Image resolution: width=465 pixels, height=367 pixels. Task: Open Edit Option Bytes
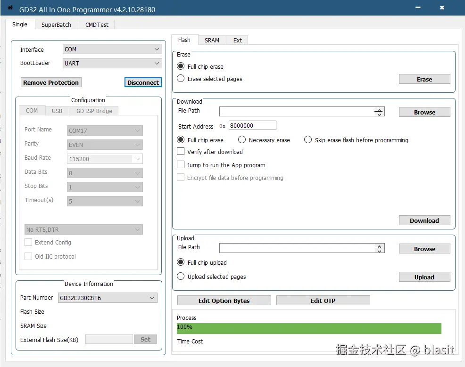[224, 301]
